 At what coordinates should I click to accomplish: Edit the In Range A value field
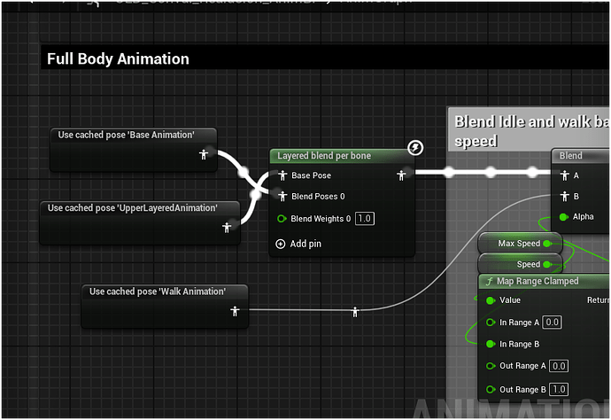click(552, 323)
